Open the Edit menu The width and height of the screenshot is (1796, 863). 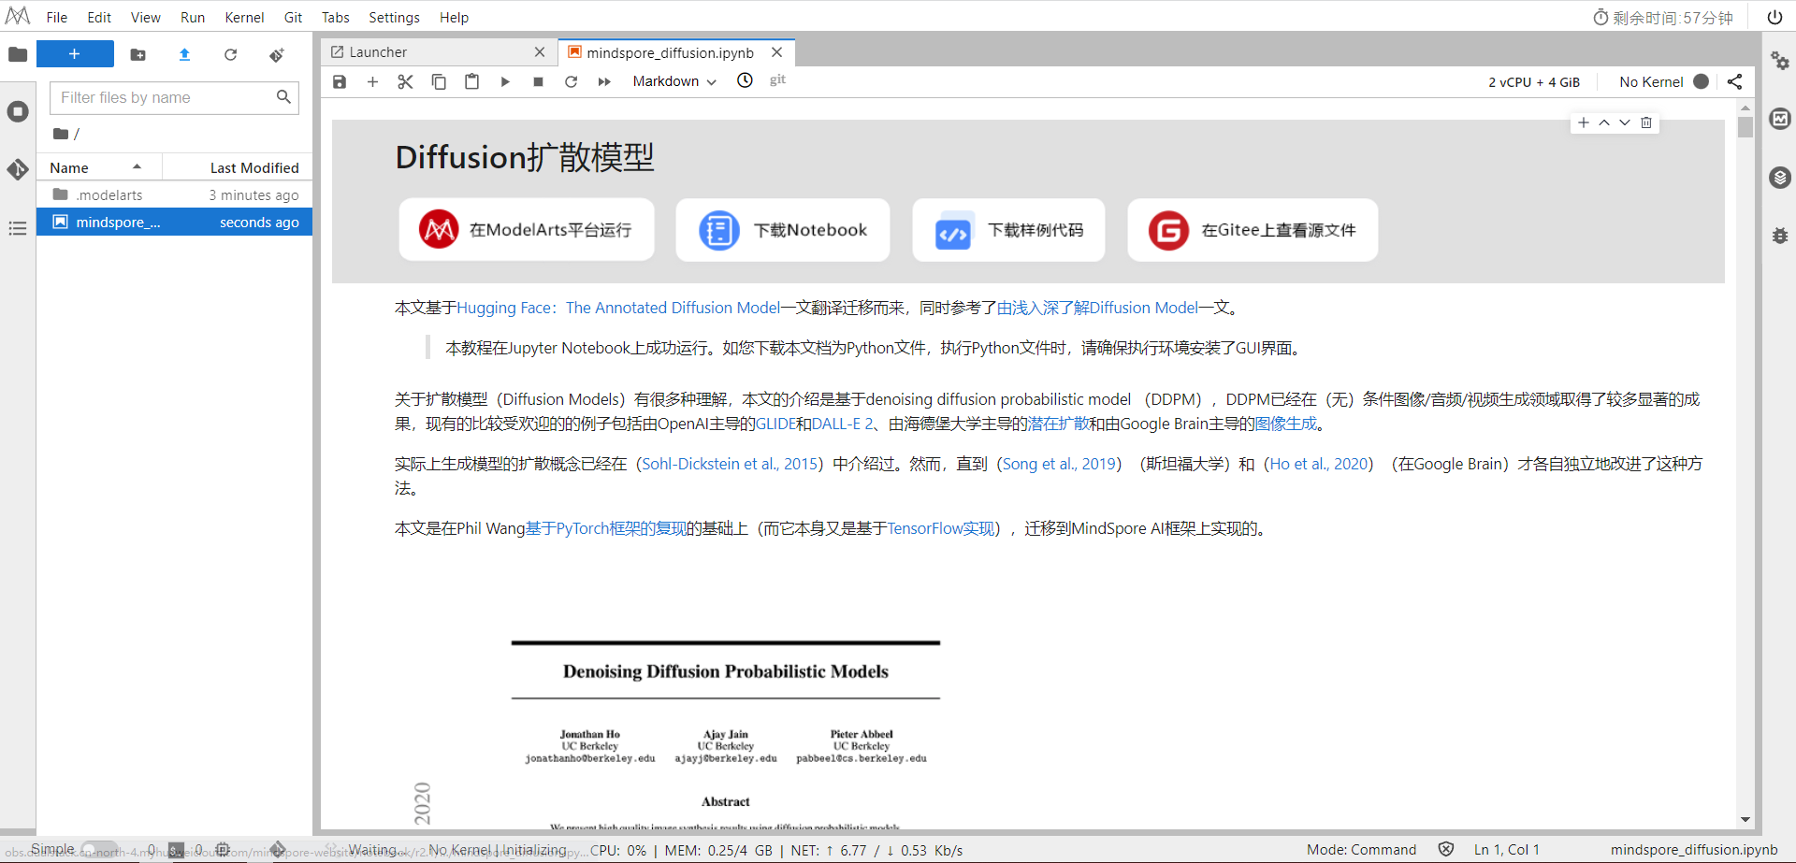tap(99, 17)
